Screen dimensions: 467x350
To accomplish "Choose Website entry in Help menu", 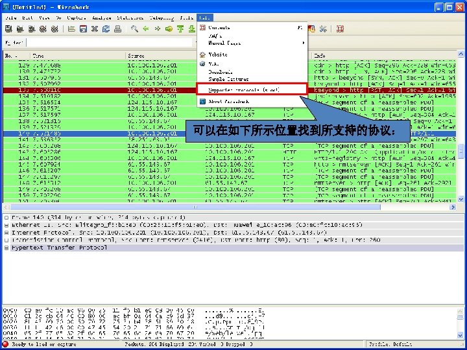I will pyautogui.click(x=252, y=54).
